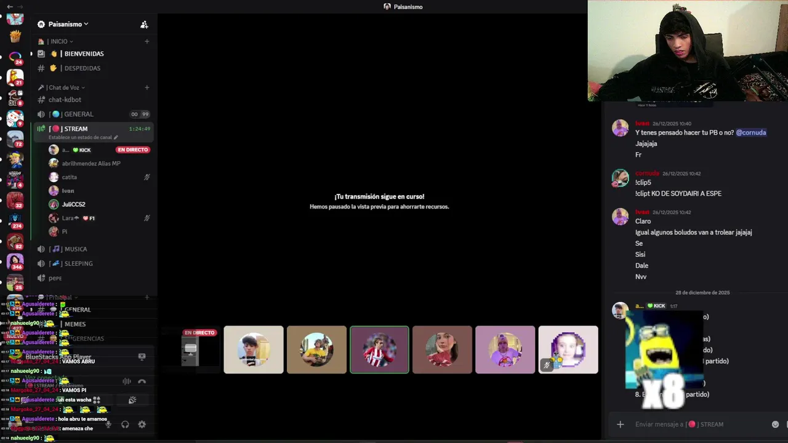
Task: Open server icon with 9 badge
Action: click(15, 118)
